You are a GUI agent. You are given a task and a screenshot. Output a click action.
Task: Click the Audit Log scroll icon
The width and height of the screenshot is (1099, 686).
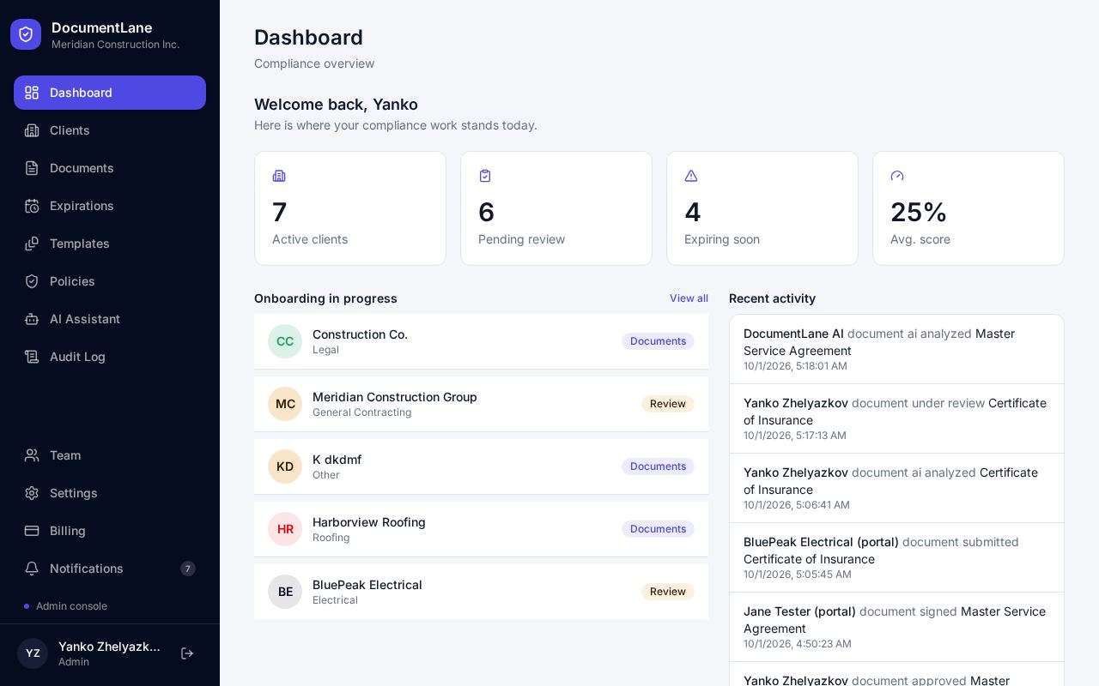[x=32, y=357]
